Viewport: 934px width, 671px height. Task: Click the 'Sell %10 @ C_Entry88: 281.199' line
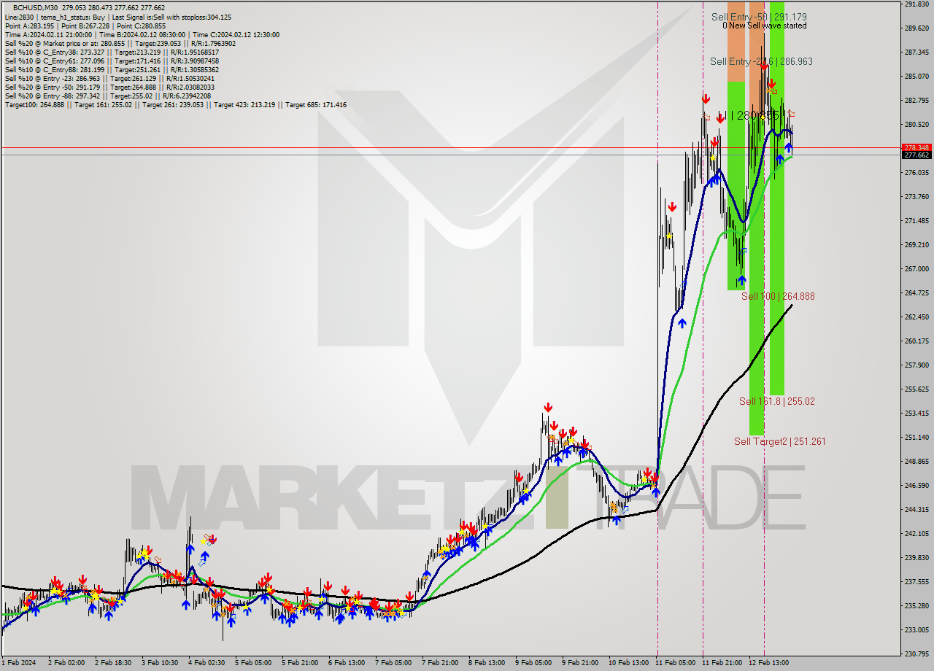coord(112,69)
